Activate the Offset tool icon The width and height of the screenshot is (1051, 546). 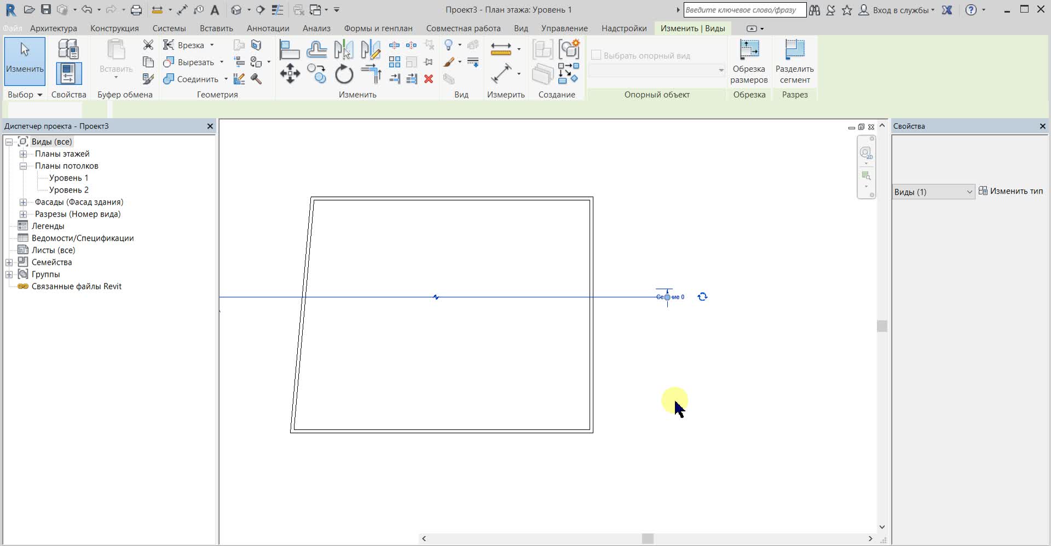click(x=316, y=50)
